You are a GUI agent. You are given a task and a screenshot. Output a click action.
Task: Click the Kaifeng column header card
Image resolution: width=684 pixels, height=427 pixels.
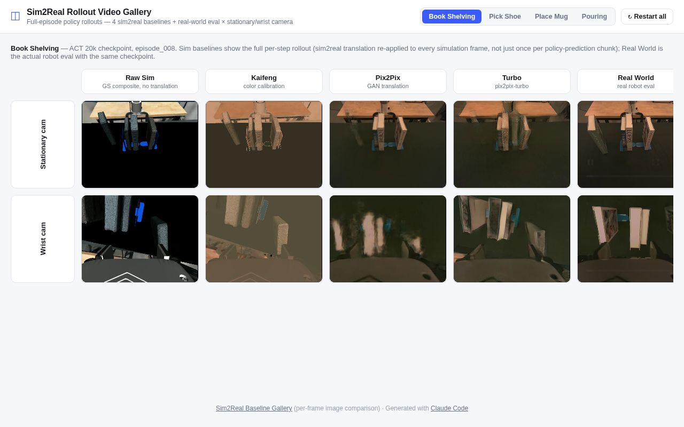(x=264, y=81)
